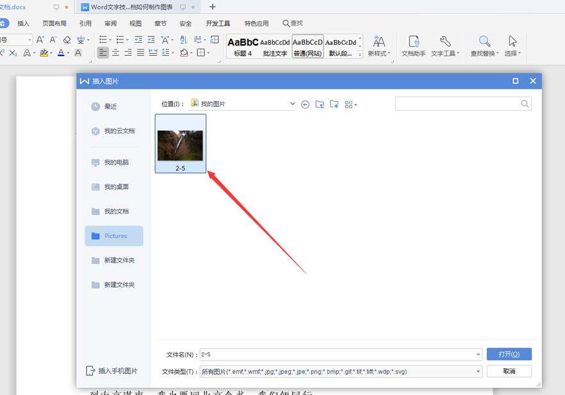Create a new folder in the dialog

(x=334, y=104)
